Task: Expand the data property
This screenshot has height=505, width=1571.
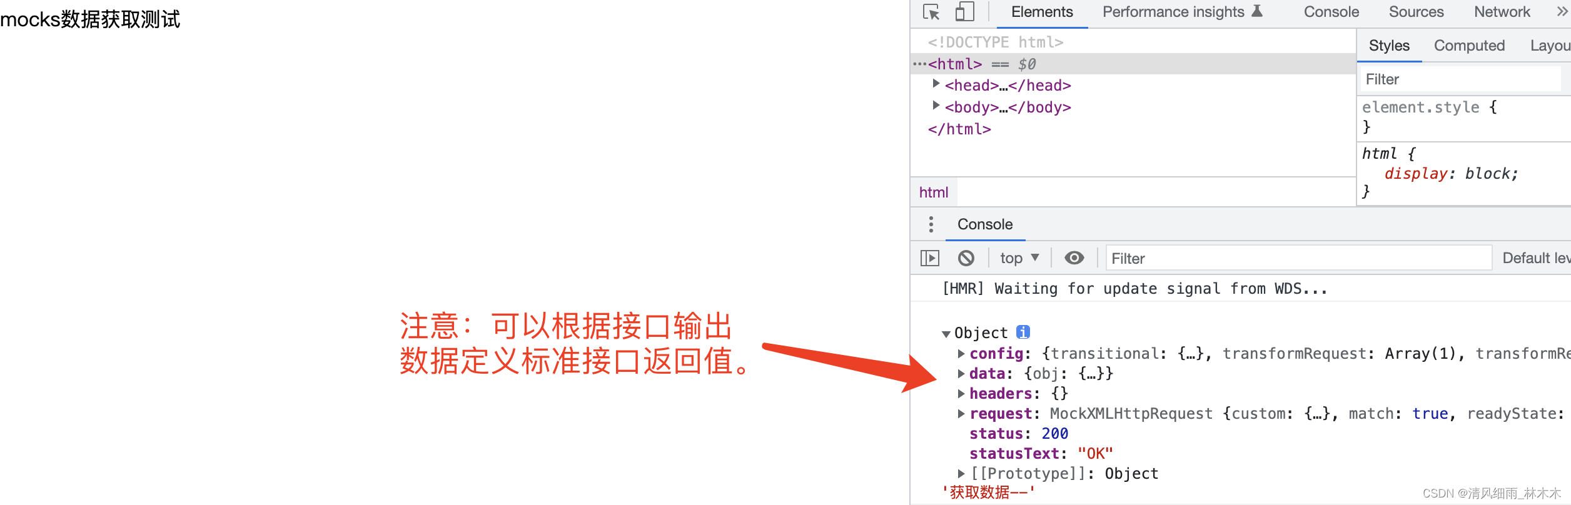Action: (x=961, y=374)
